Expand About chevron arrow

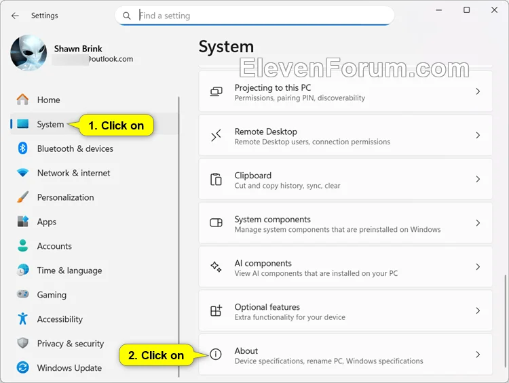[x=478, y=355]
